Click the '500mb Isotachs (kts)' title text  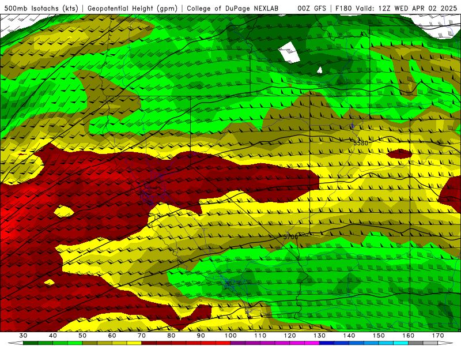click(41, 9)
